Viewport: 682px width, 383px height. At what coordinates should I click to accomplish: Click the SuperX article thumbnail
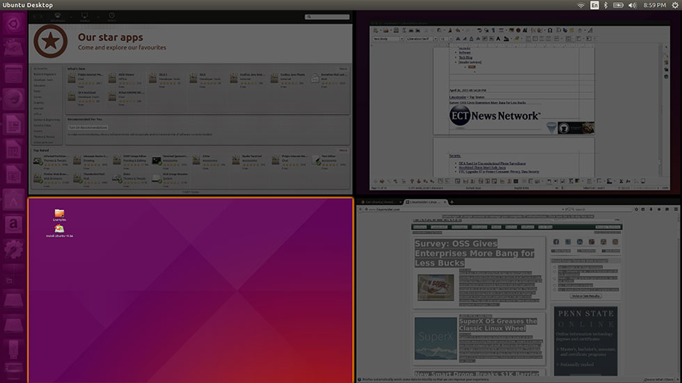point(436,339)
